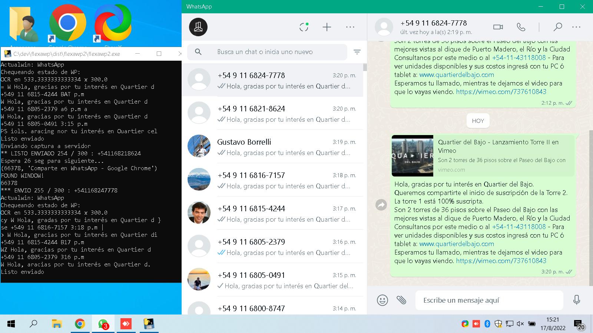Search within conversation magnifier icon
The width and height of the screenshot is (593, 333).
558,27
